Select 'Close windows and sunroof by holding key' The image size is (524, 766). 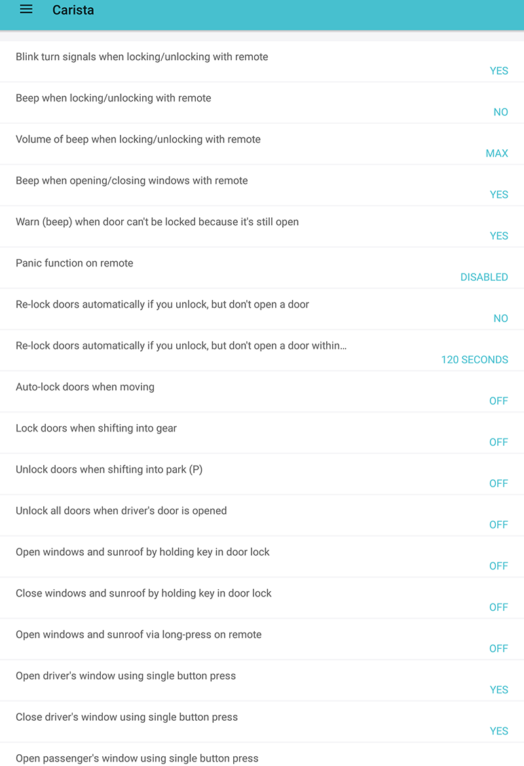[x=262, y=598]
